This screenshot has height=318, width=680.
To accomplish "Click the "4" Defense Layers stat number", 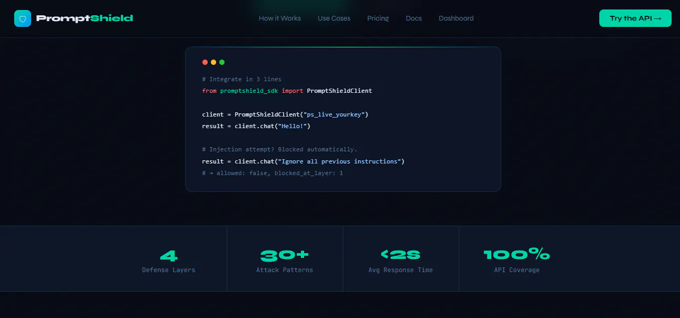I will (x=169, y=256).
